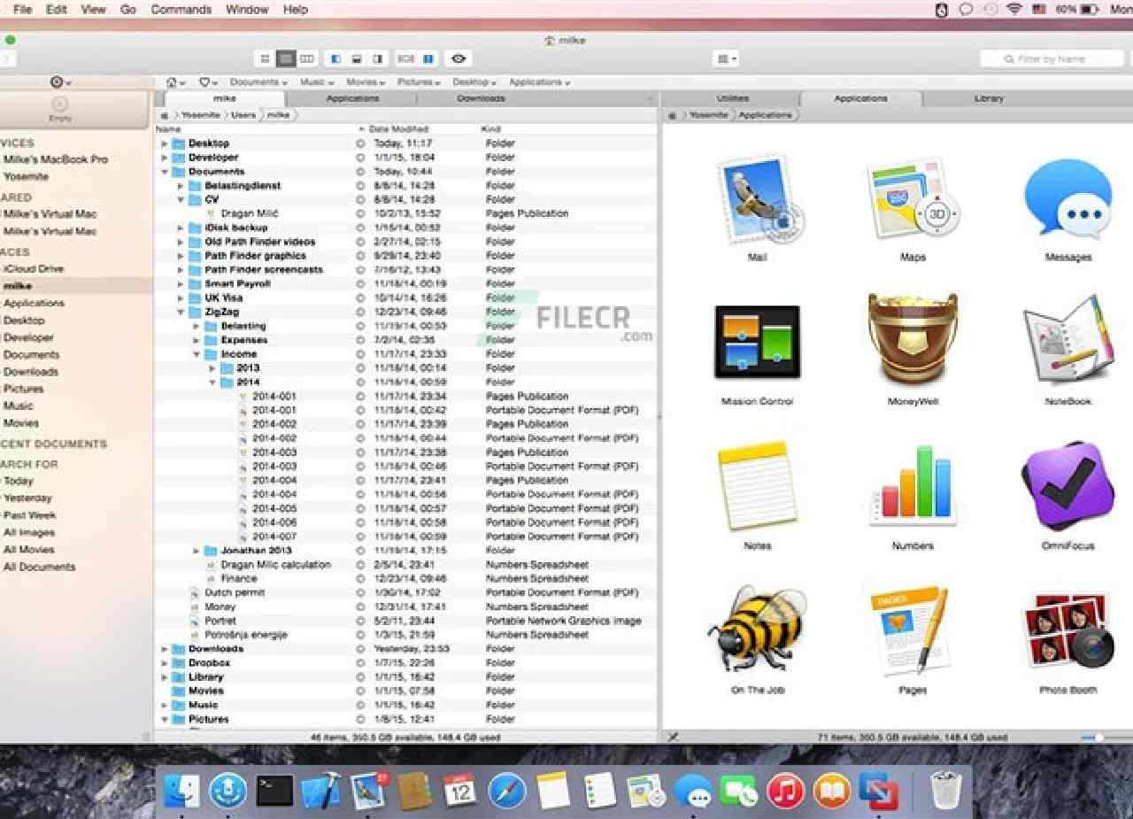Toggle the right shelf panel button
Viewport: 1133px width, 819px height.
378,58
